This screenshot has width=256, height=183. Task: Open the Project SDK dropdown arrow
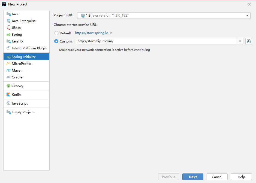tap(247, 16)
